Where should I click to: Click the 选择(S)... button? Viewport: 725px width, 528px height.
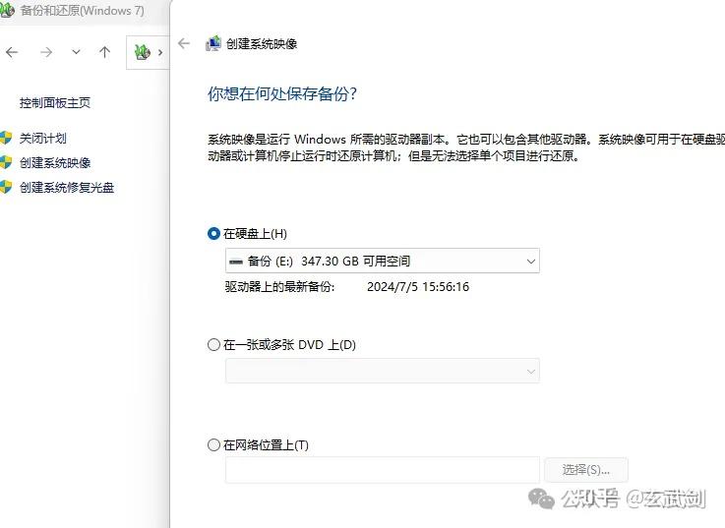tap(586, 470)
